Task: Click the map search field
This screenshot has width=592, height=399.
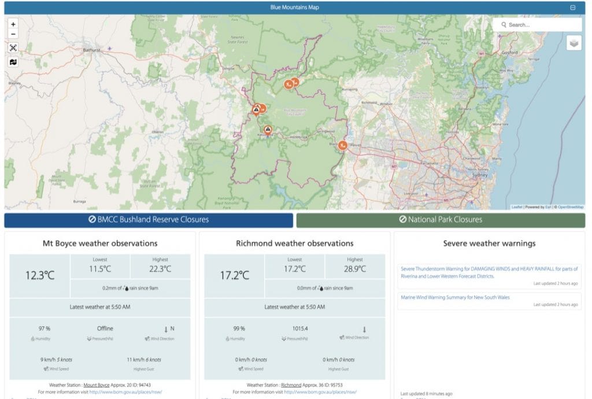Action: 542,25
